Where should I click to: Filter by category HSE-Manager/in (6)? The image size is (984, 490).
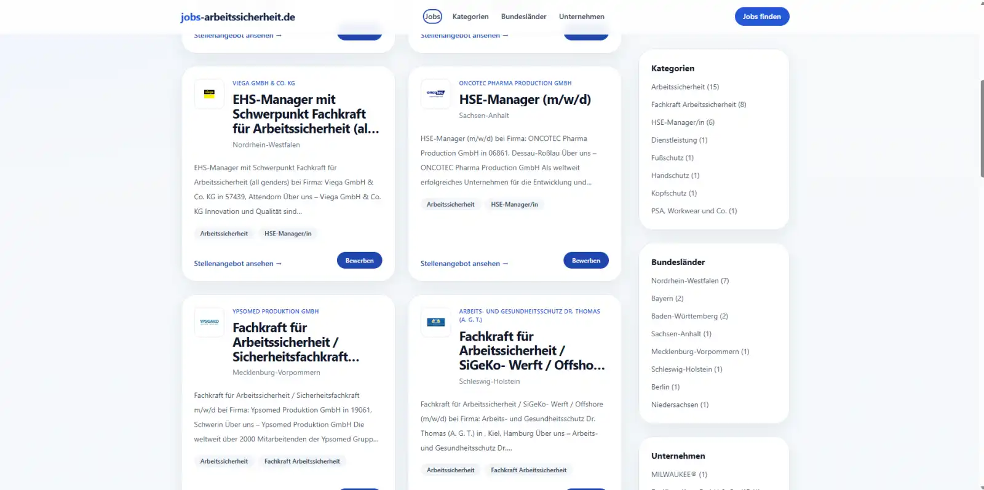tap(683, 123)
